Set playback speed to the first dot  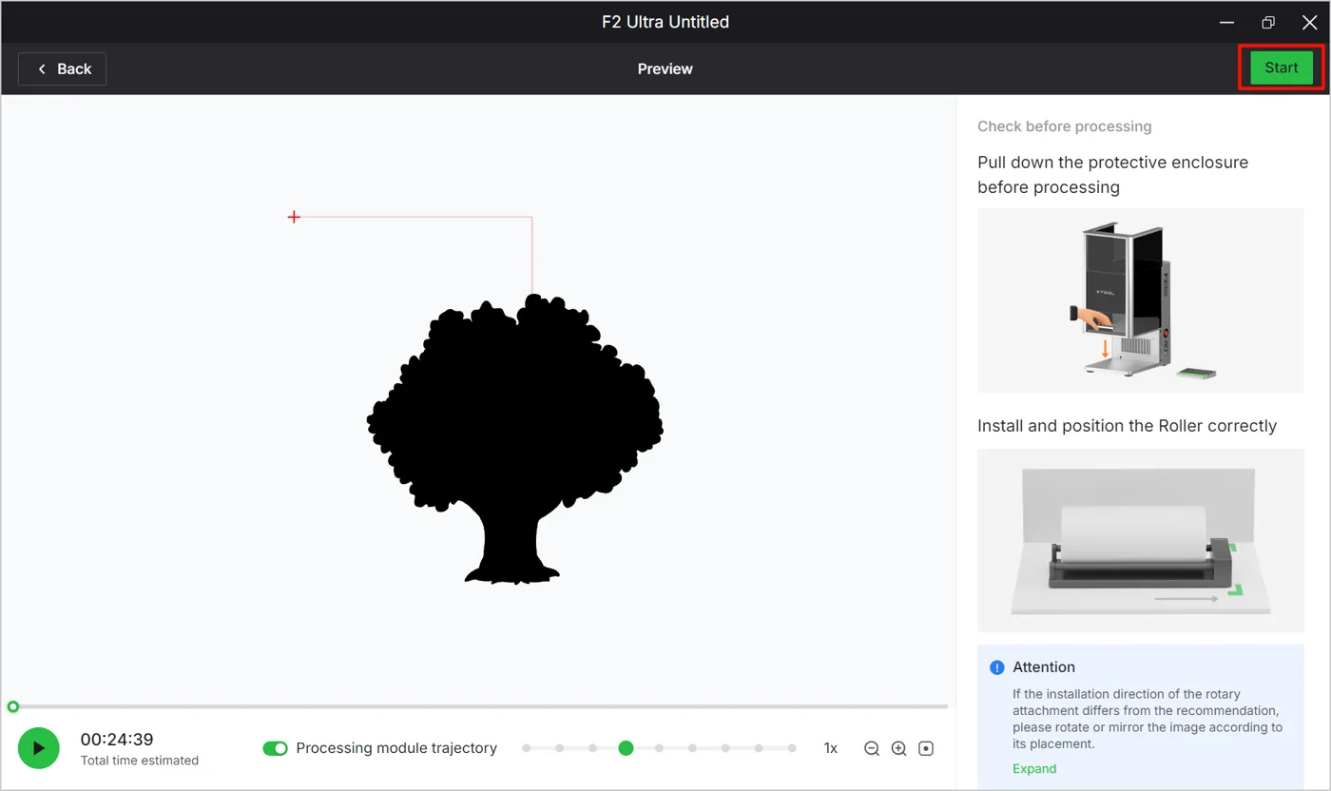[527, 748]
